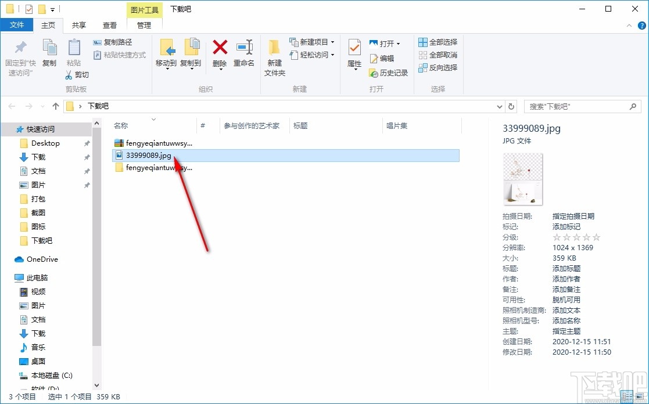Click the 33999089.jpg preview thumbnail
Image resolution: width=649 pixels, height=404 pixels.
(522, 178)
